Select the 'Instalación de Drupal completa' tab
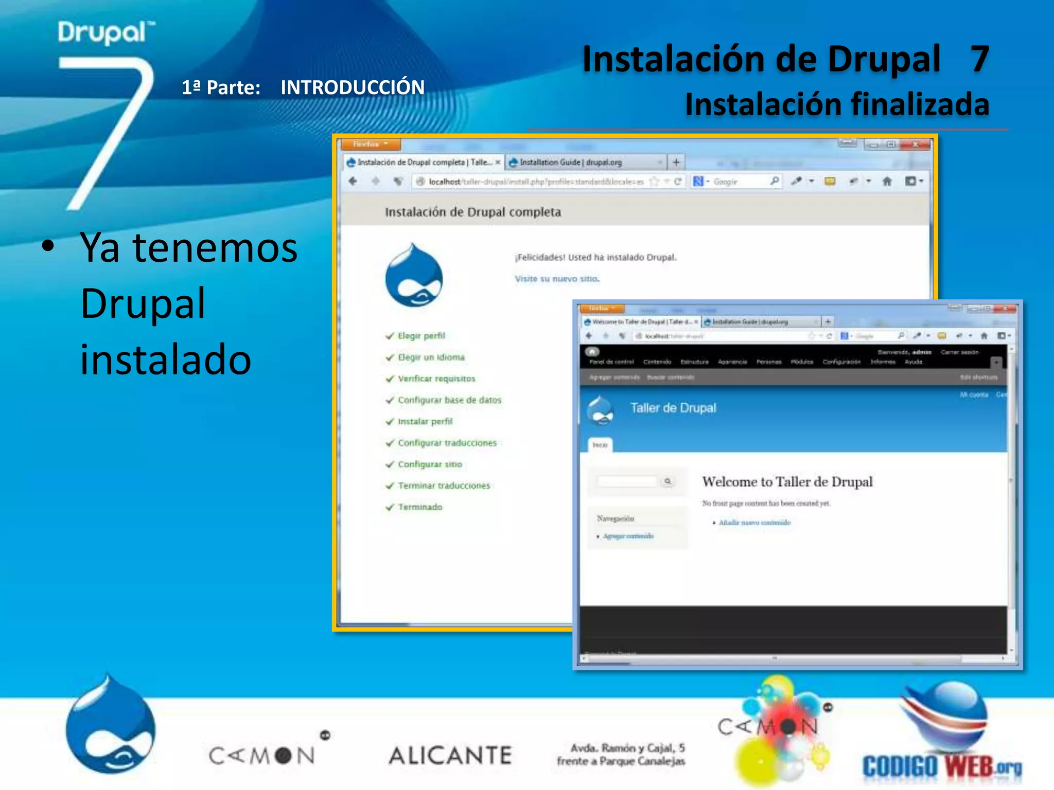Viewport: 1054px width, 790px height. (x=423, y=163)
